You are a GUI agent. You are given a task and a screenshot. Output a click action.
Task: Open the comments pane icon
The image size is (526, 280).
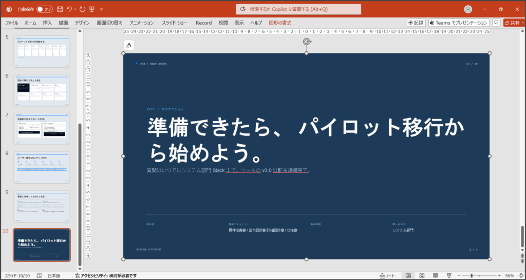pyautogui.click(x=496, y=23)
